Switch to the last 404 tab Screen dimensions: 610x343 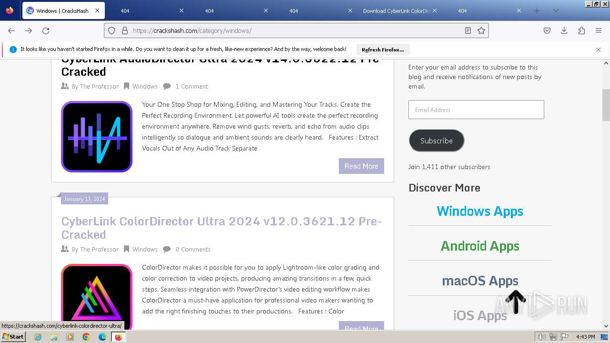pyautogui.click(x=485, y=10)
